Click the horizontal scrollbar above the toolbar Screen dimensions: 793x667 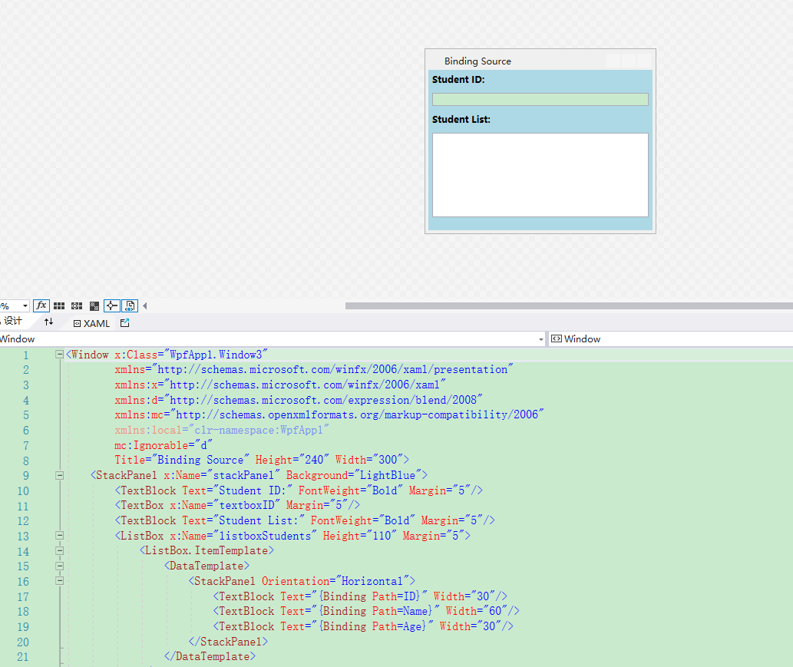click(x=568, y=305)
